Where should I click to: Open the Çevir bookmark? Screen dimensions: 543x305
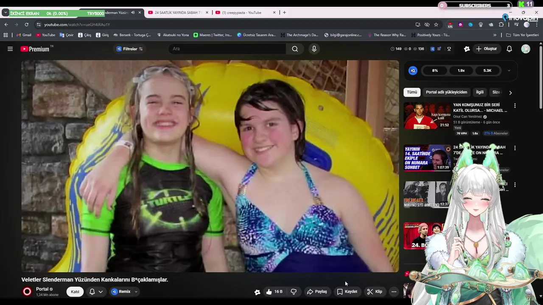pos(67,35)
